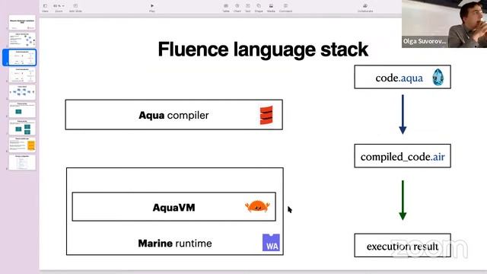Select the second slide thumbnail with scattered dots
Viewport: 487px width, 274px height.
22,40
